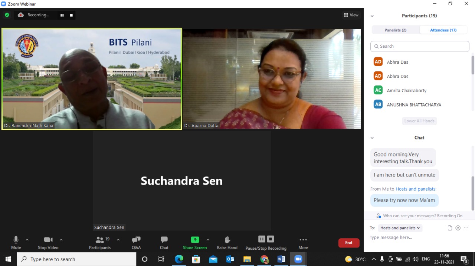Open video options arrow beside Stop Video

coord(61,240)
